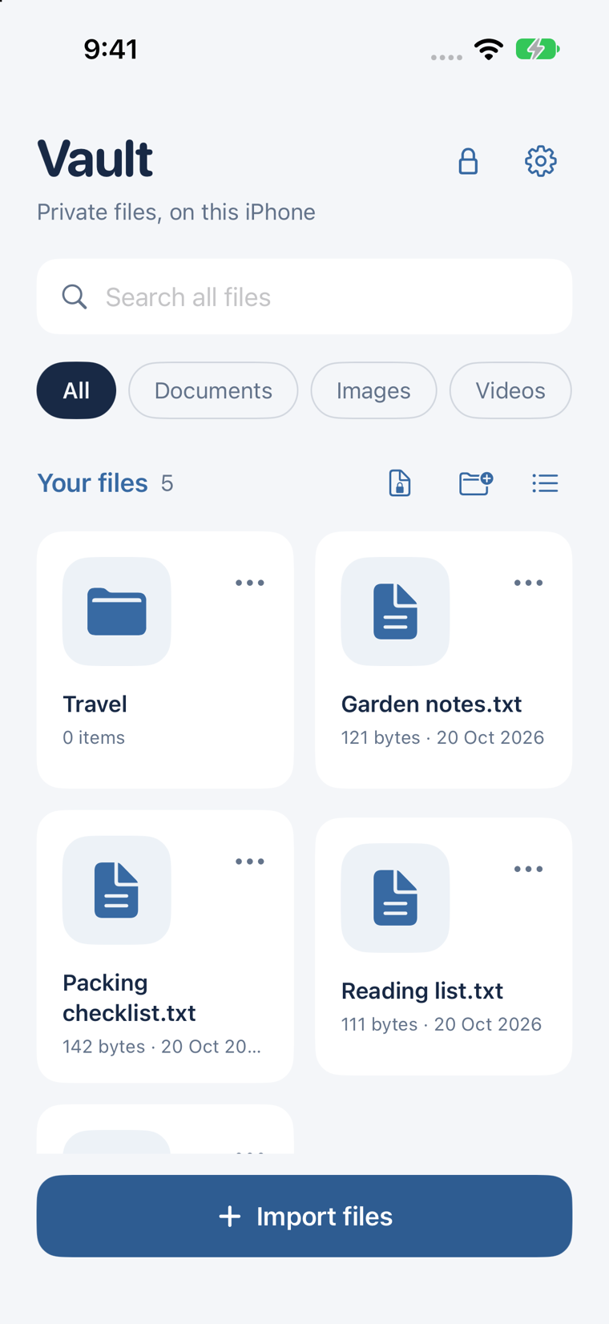This screenshot has width=609, height=1324.
Task: Tap the Import files button
Action: (x=304, y=1216)
